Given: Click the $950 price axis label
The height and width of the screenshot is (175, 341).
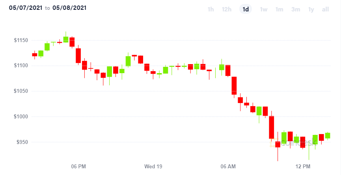Looking at the screenshot, I should point(22,142).
